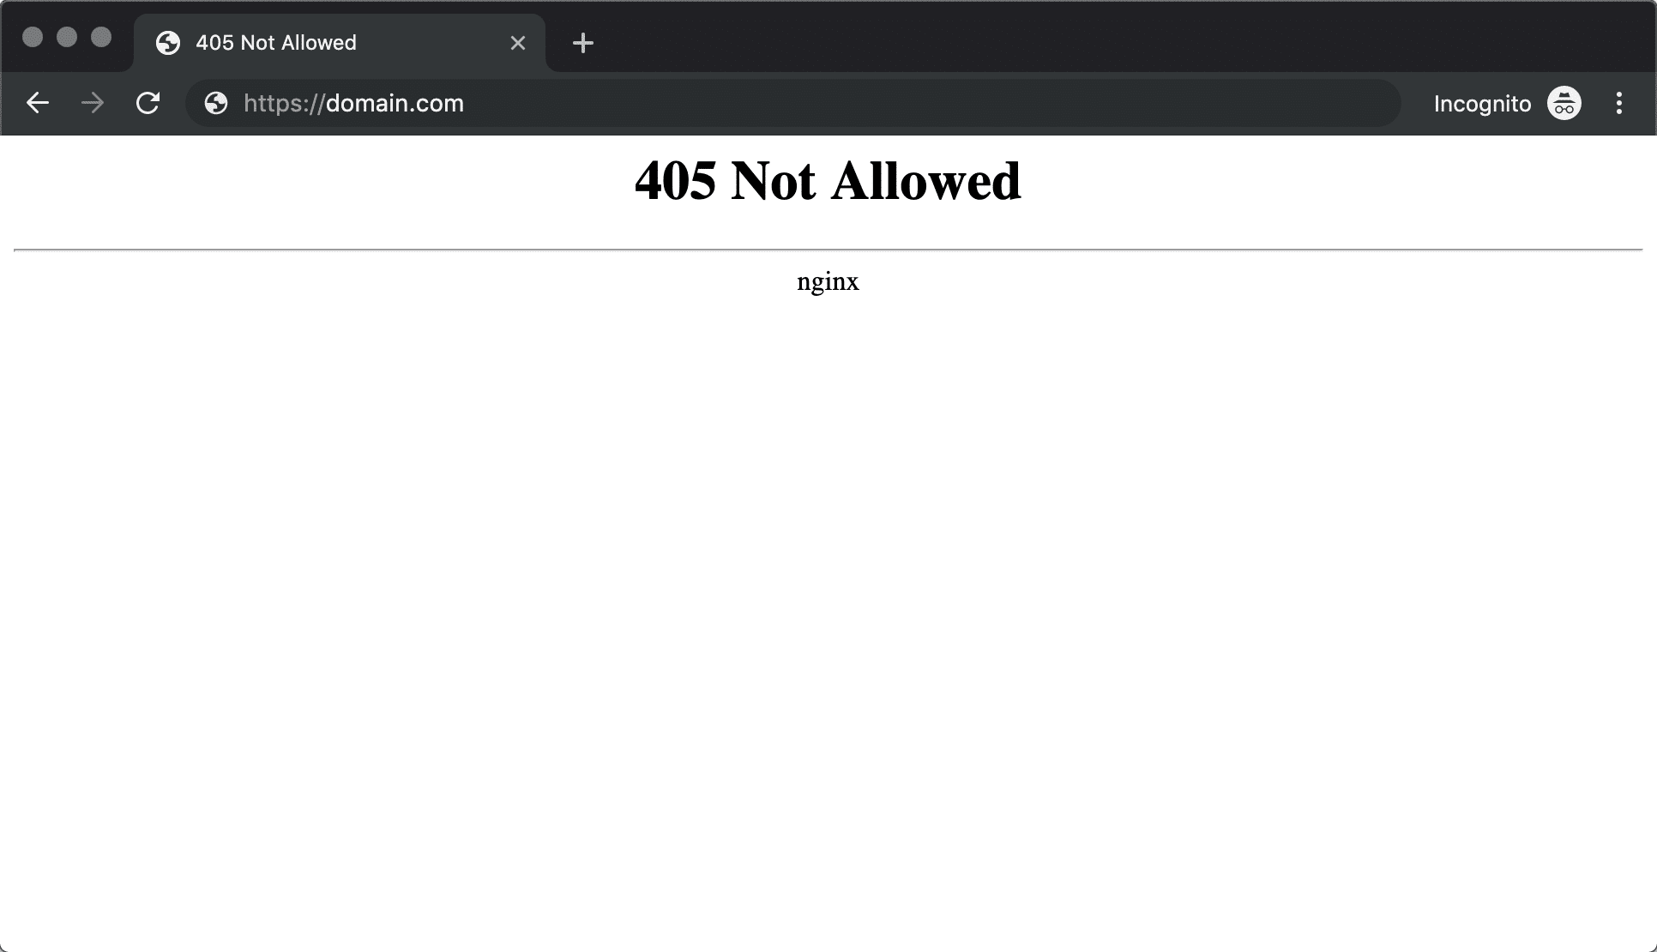Screen dimensions: 1657x952
Task: Click the new tab plus icon
Action: (582, 43)
